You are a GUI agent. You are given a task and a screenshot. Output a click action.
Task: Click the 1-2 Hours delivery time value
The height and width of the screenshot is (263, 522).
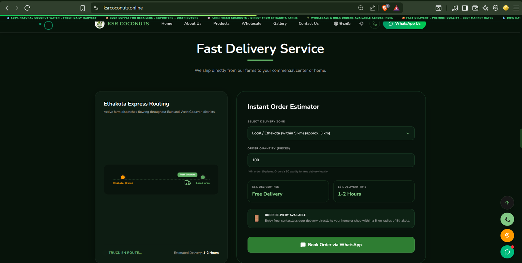click(x=349, y=194)
